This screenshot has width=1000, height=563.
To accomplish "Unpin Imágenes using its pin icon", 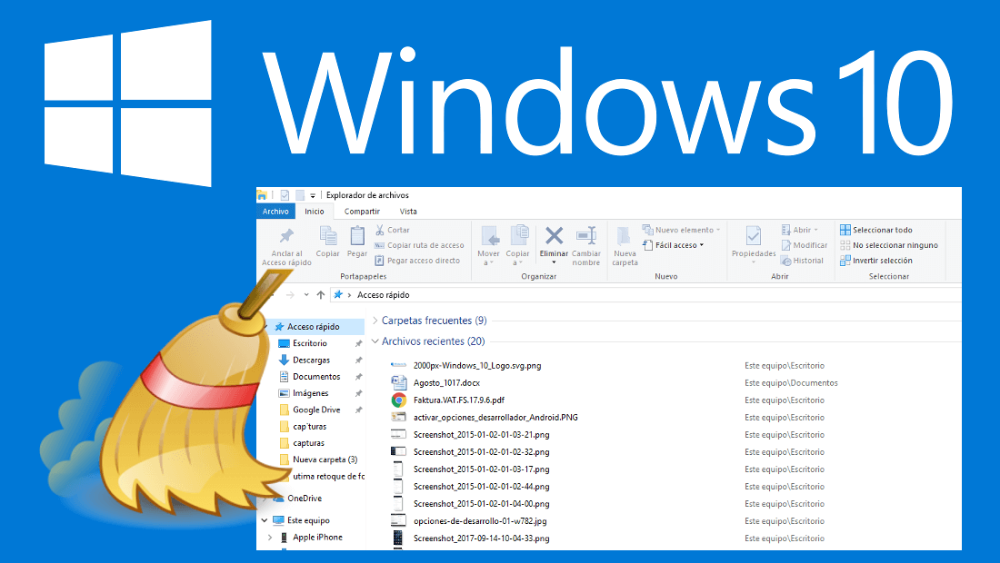I will tap(358, 393).
